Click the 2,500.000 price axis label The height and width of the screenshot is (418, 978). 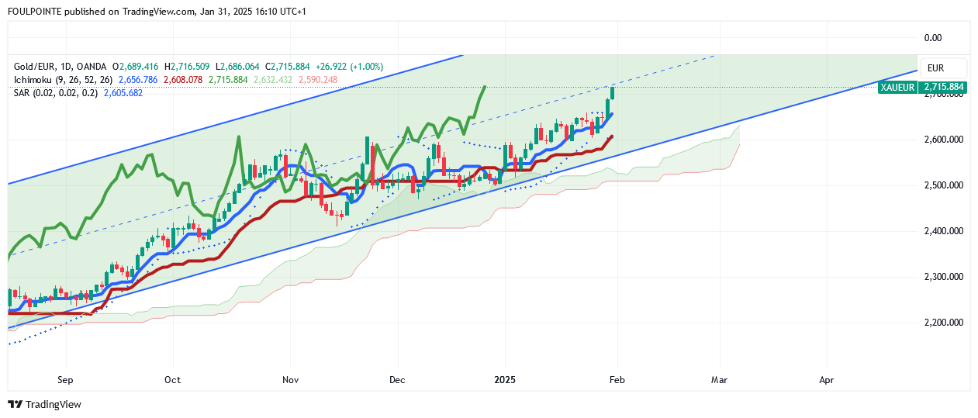(x=943, y=185)
